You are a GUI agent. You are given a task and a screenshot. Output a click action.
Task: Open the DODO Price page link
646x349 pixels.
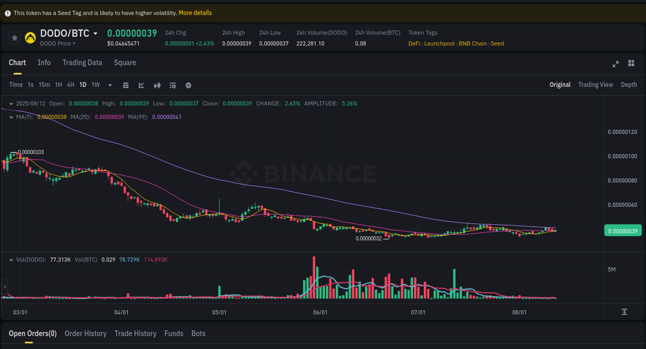coord(59,43)
